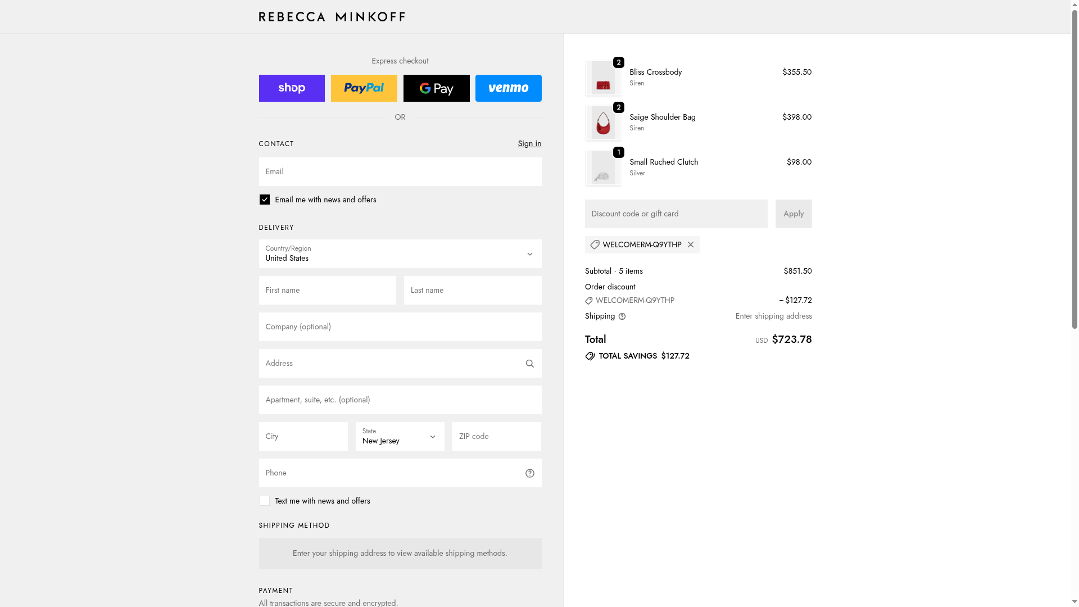
Task: Click the discount code or gift card field
Action: 675,214
